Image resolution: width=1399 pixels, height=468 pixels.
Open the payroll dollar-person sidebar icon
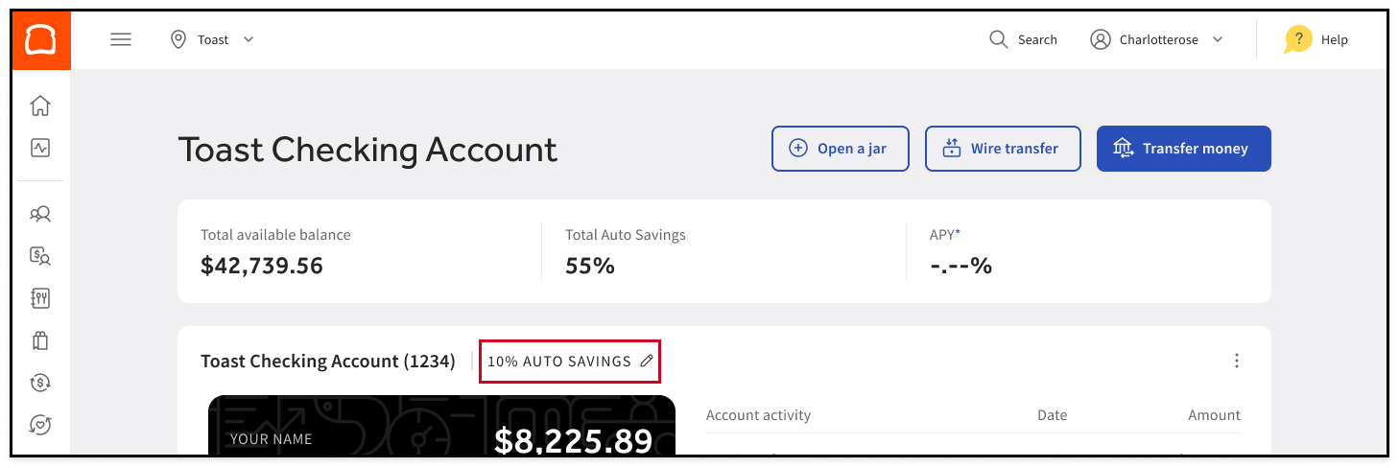tap(40, 256)
